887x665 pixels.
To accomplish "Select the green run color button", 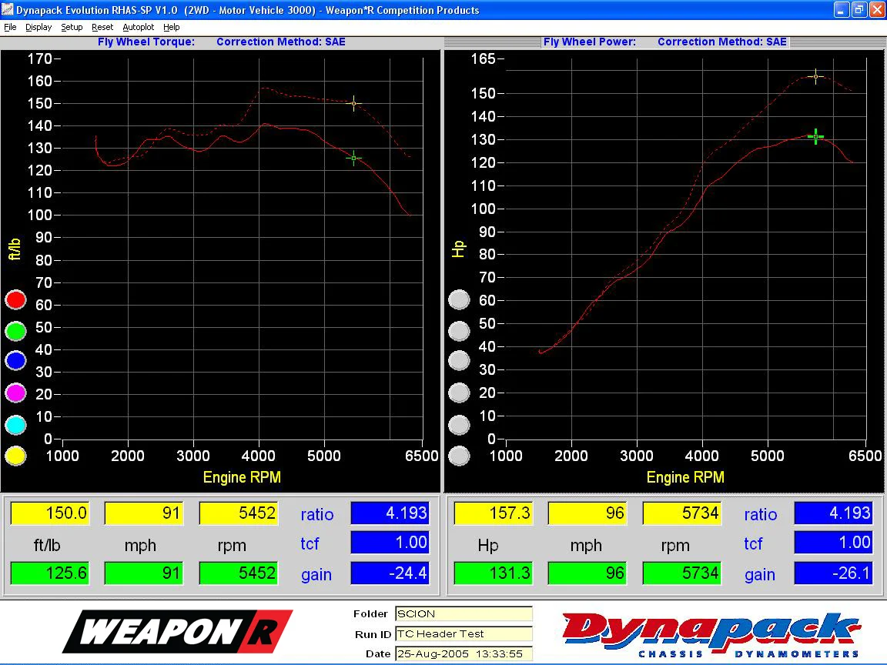I will (x=15, y=331).
